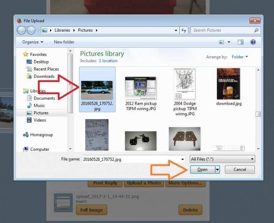Click the Help question mark icon
This screenshot has width=274, height=223.
pos(253,42)
